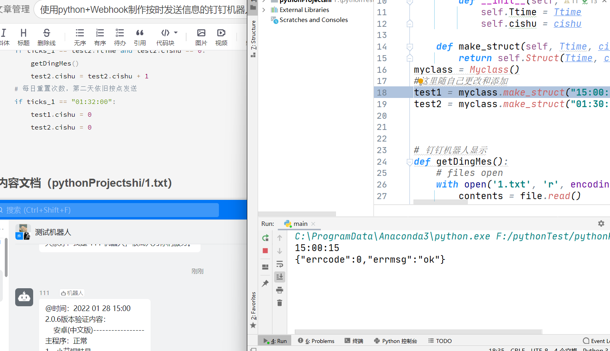The height and width of the screenshot is (351, 610).
Task: Toggle soft-wrap in the Run console
Action: click(x=279, y=264)
